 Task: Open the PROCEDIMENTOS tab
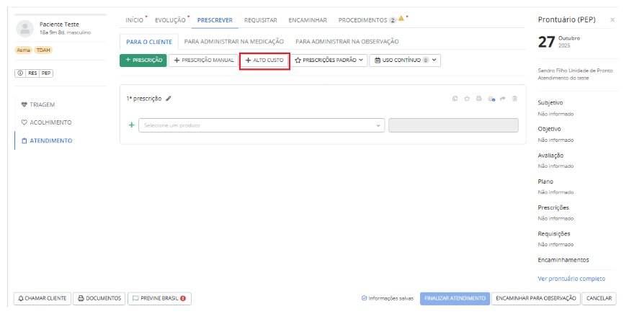(x=362, y=20)
